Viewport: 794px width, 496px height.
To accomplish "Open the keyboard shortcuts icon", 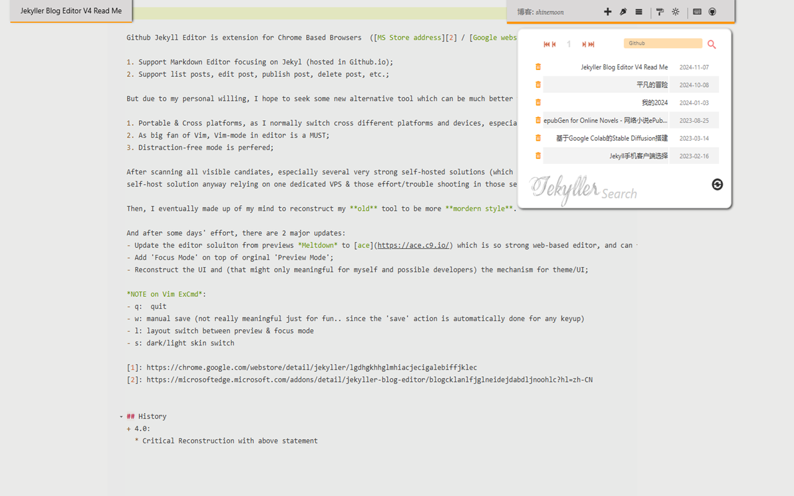I will pyautogui.click(x=697, y=11).
